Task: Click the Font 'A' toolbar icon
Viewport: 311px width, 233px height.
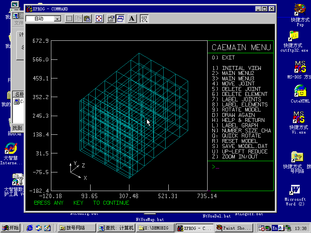Action: pyautogui.click(x=132, y=18)
